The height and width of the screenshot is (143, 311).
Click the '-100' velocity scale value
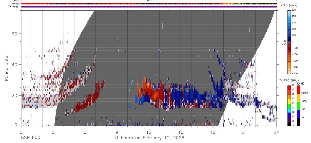295,48
